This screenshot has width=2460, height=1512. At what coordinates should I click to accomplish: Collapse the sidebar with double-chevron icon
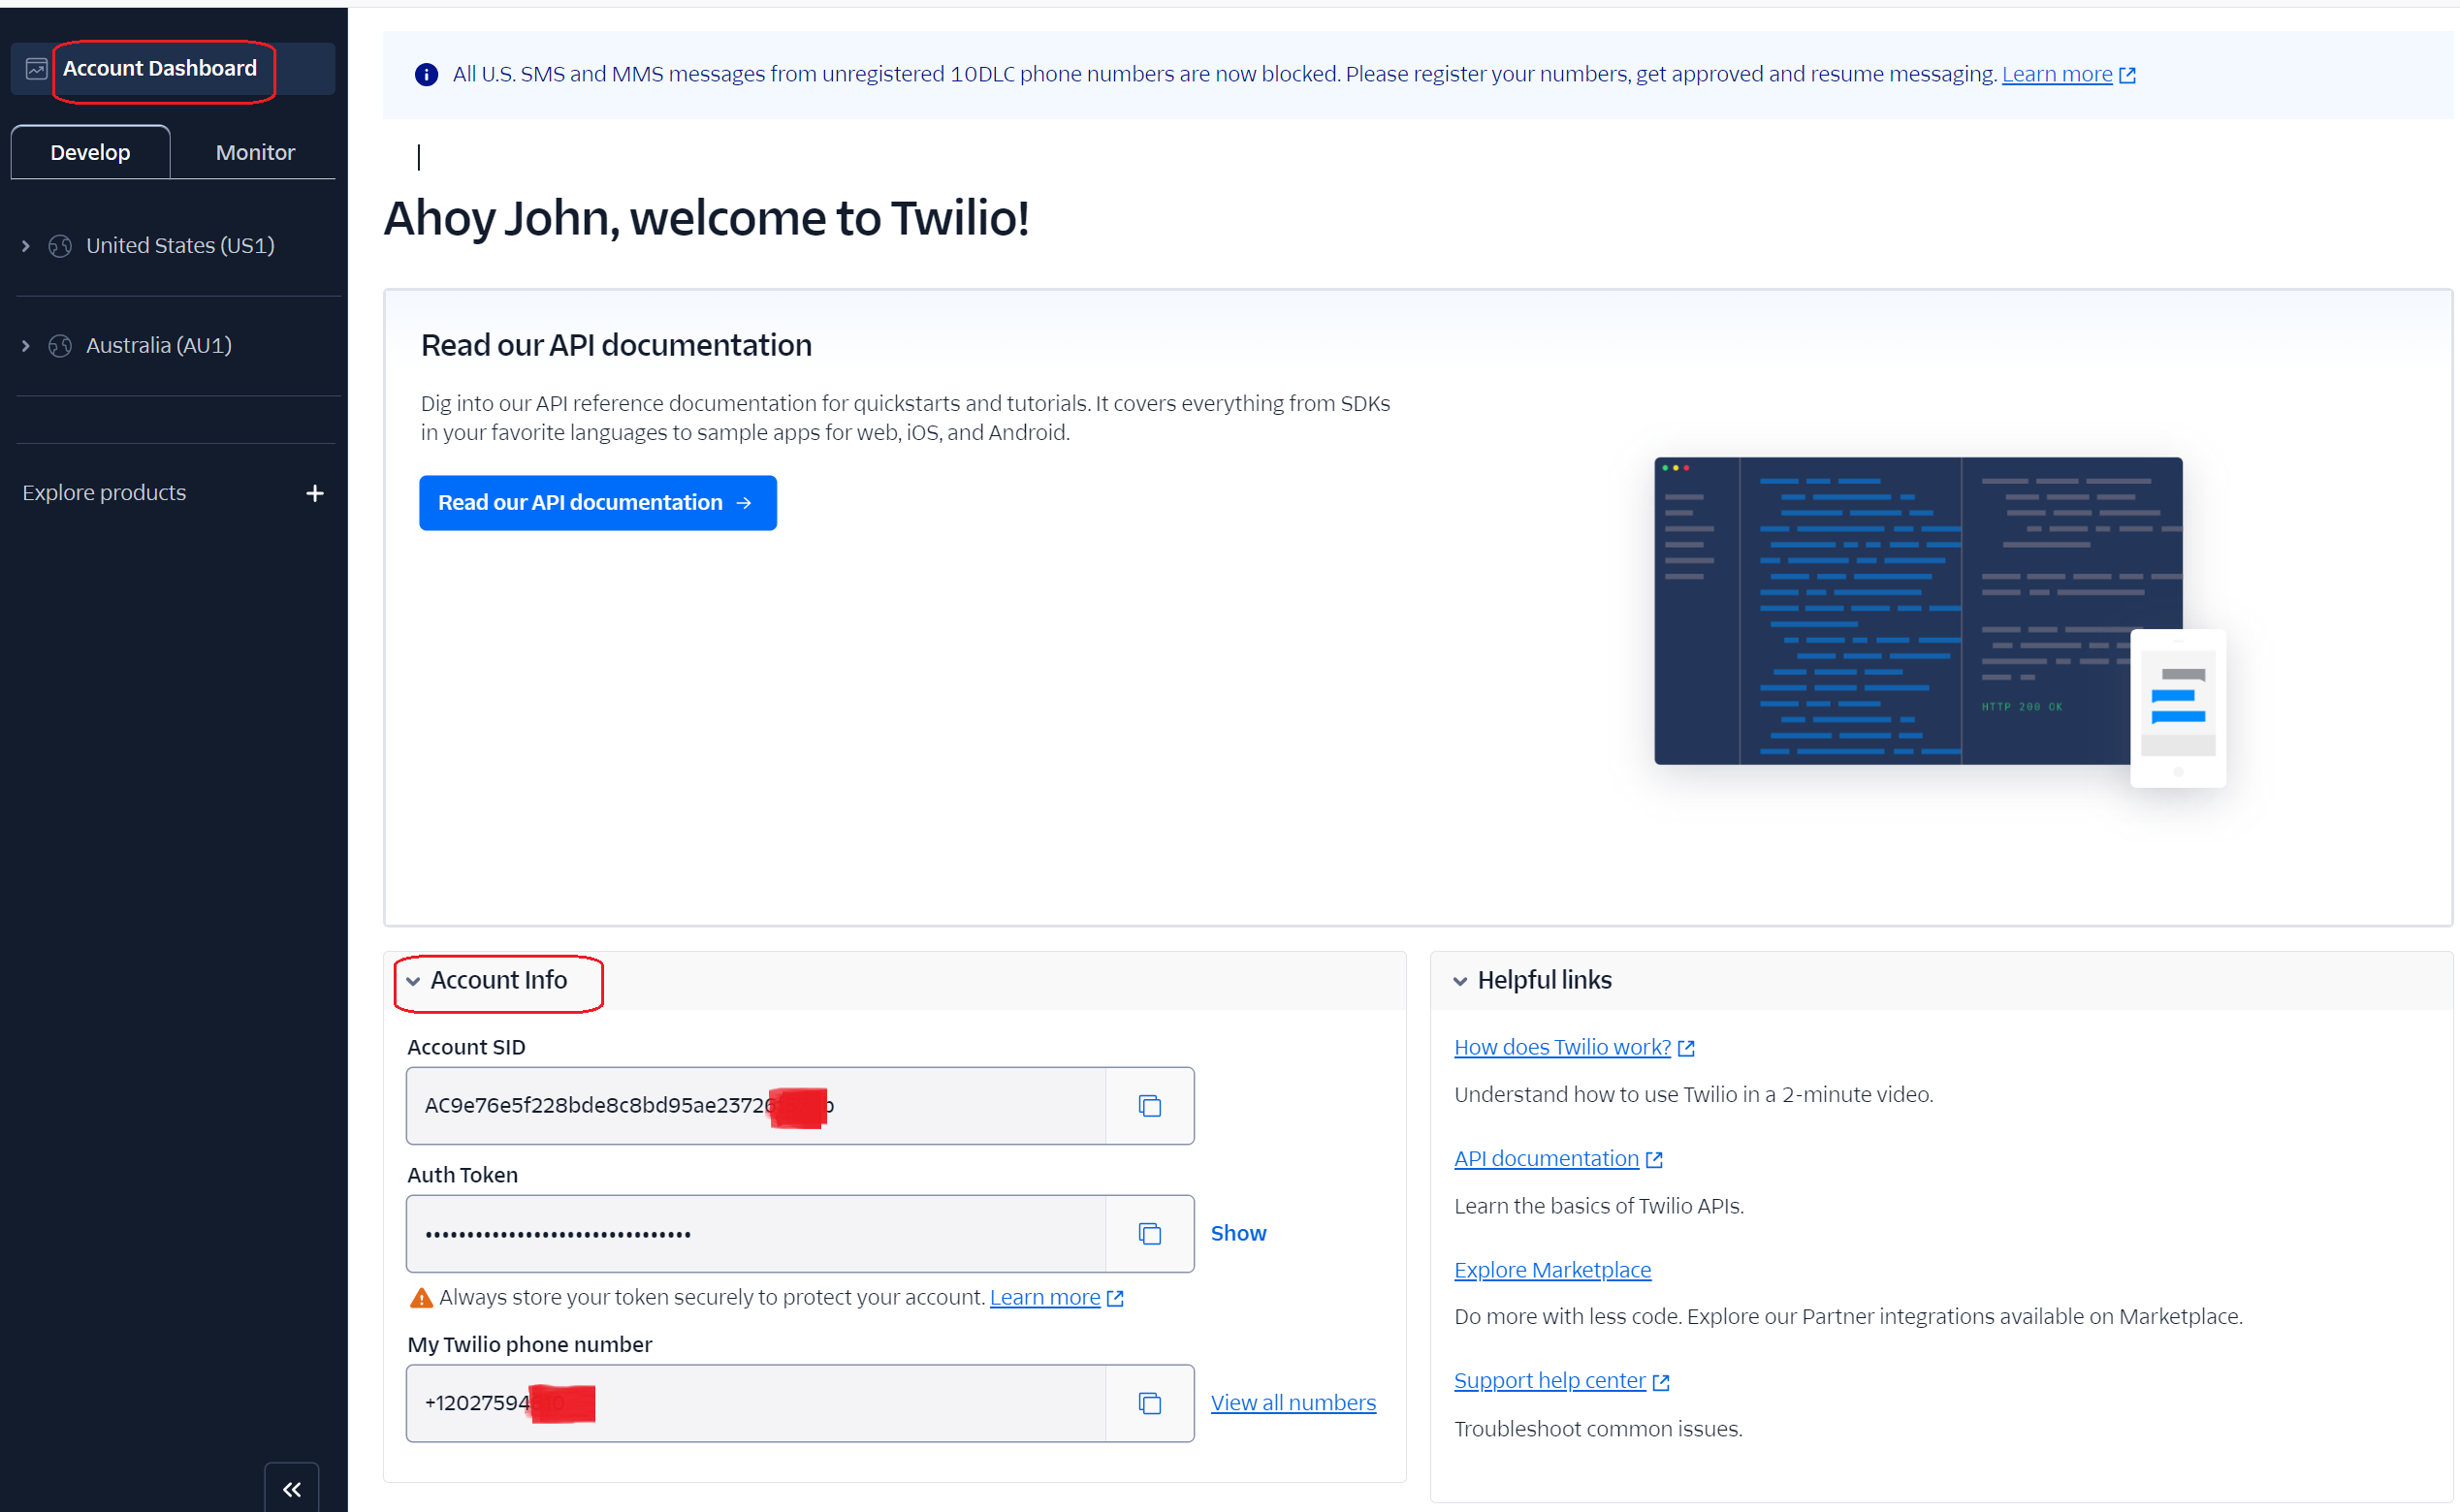291,1489
